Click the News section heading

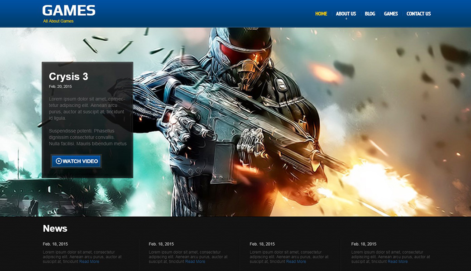[x=55, y=228]
